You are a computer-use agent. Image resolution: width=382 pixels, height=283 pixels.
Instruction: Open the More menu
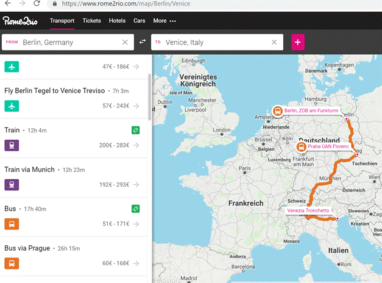pyautogui.click(x=164, y=21)
